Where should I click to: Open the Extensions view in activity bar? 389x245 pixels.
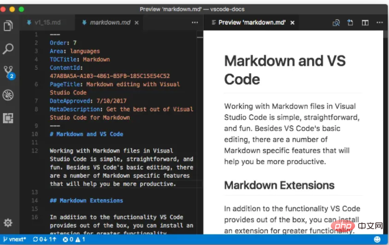8,118
